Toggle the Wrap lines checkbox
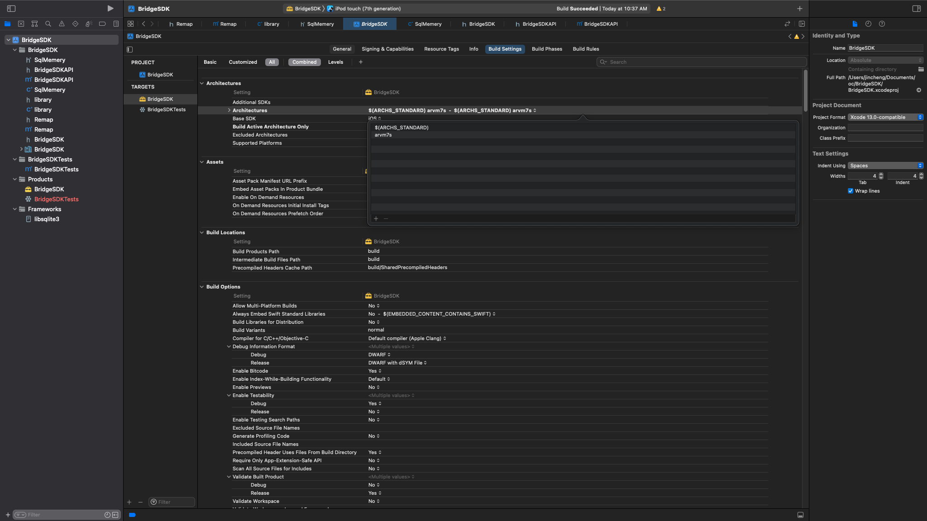This screenshot has height=521, width=927. 851,191
